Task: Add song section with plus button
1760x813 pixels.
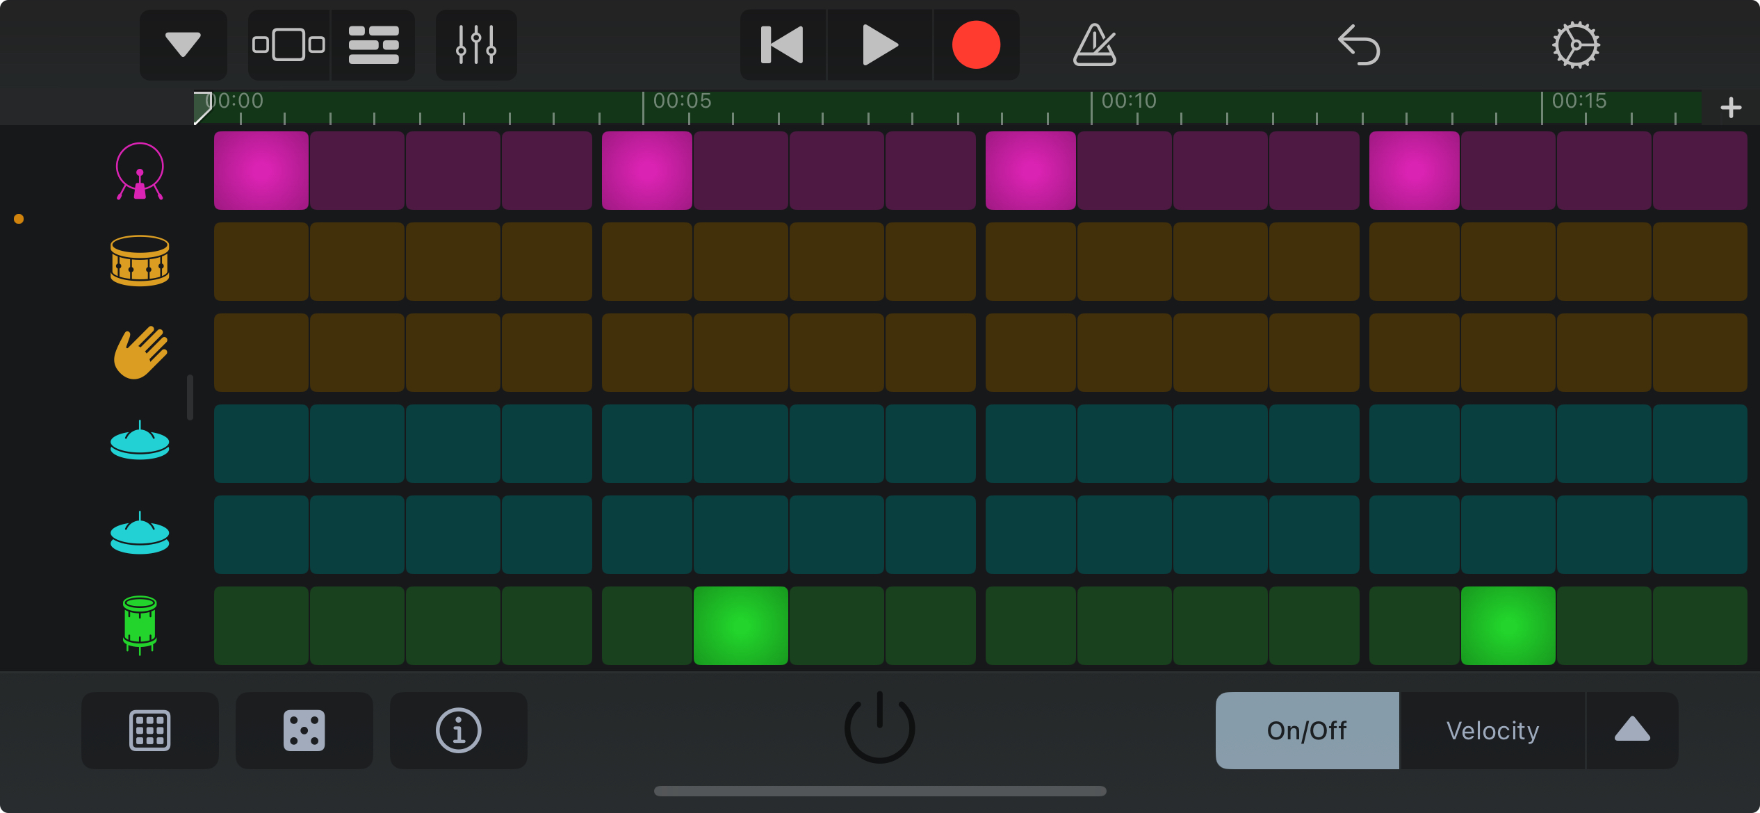Action: (x=1730, y=108)
